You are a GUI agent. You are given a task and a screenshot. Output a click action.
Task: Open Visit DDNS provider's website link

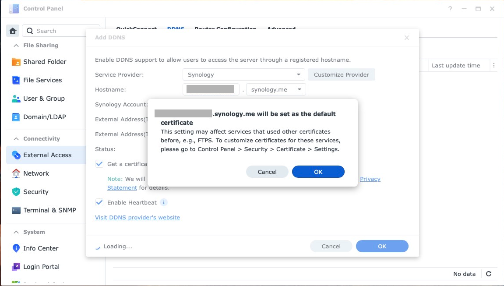point(137,217)
